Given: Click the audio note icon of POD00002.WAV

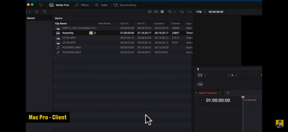Looking at the screenshot, I should pos(58,52).
